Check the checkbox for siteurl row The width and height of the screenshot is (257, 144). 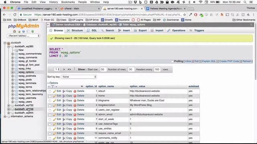point(50,92)
